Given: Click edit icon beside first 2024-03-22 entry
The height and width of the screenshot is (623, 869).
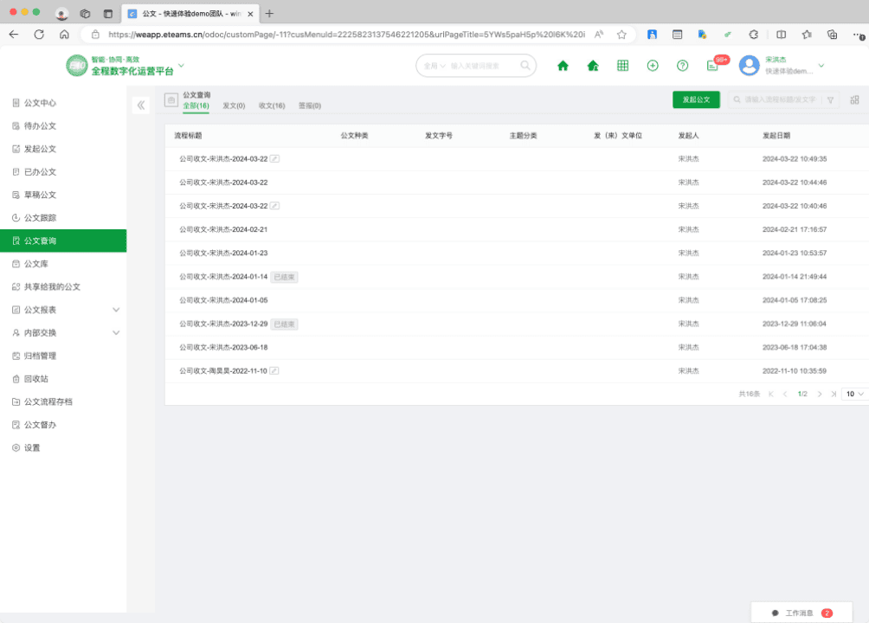Looking at the screenshot, I should pos(274,159).
